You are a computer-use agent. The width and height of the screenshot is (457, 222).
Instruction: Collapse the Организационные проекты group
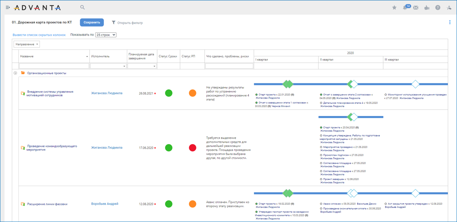pos(15,73)
